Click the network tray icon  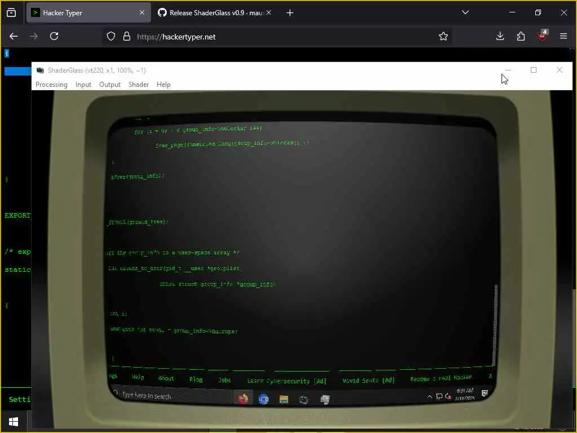[439, 396]
